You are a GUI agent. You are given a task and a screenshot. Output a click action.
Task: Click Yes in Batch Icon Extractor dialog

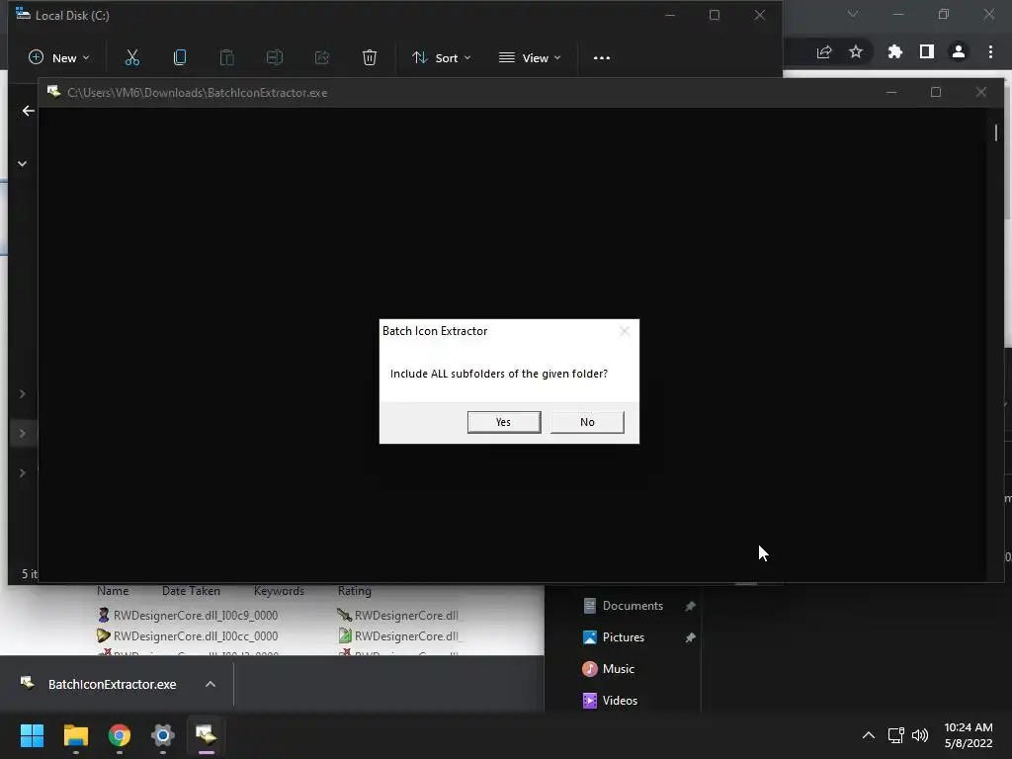tap(503, 422)
